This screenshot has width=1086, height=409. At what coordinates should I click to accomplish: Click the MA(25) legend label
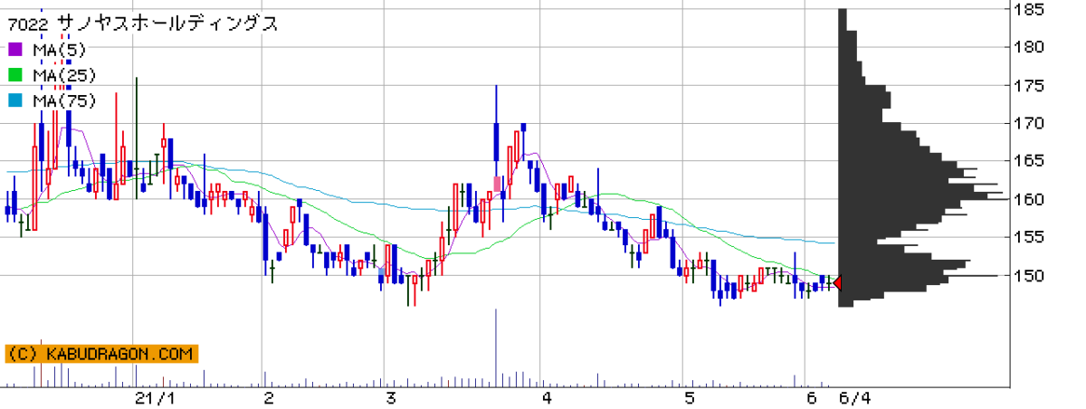[x=62, y=75]
